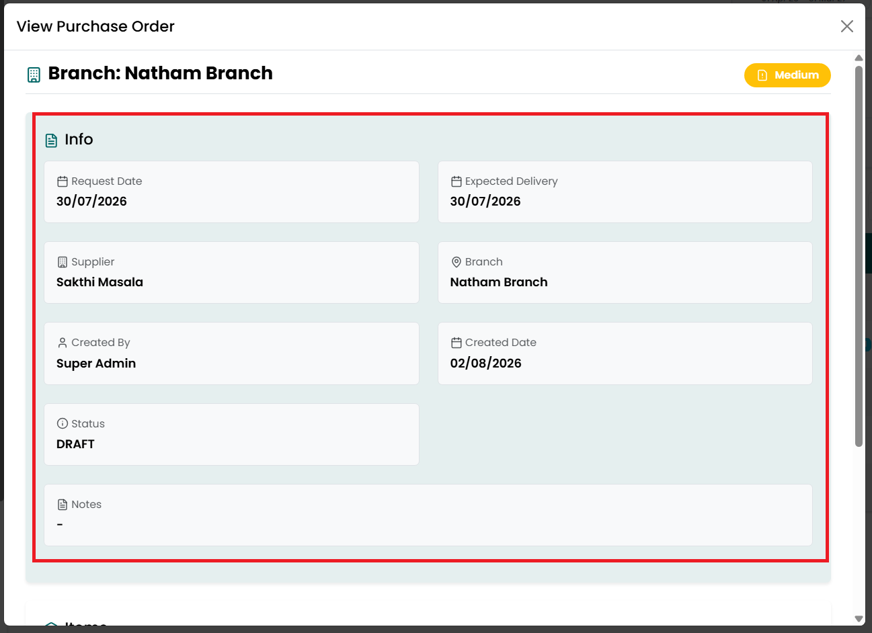Click the info circle icon beside Status
The width and height of the screenshot is (872, 633).
(63, 423)
